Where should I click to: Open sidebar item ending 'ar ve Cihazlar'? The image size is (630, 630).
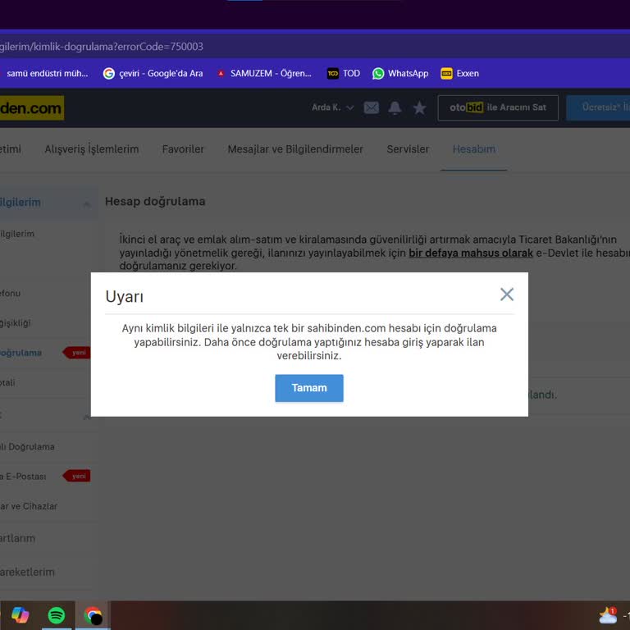tap(29, 506)
